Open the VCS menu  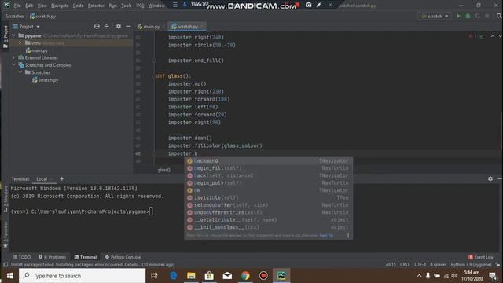[140, 6]
